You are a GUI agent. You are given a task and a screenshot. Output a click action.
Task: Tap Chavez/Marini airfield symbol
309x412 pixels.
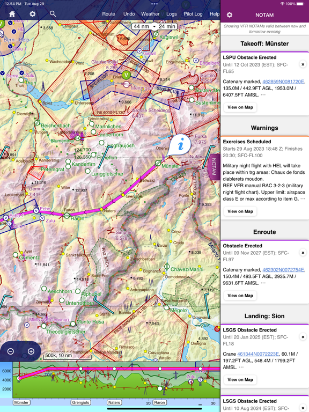click(167, 267)
